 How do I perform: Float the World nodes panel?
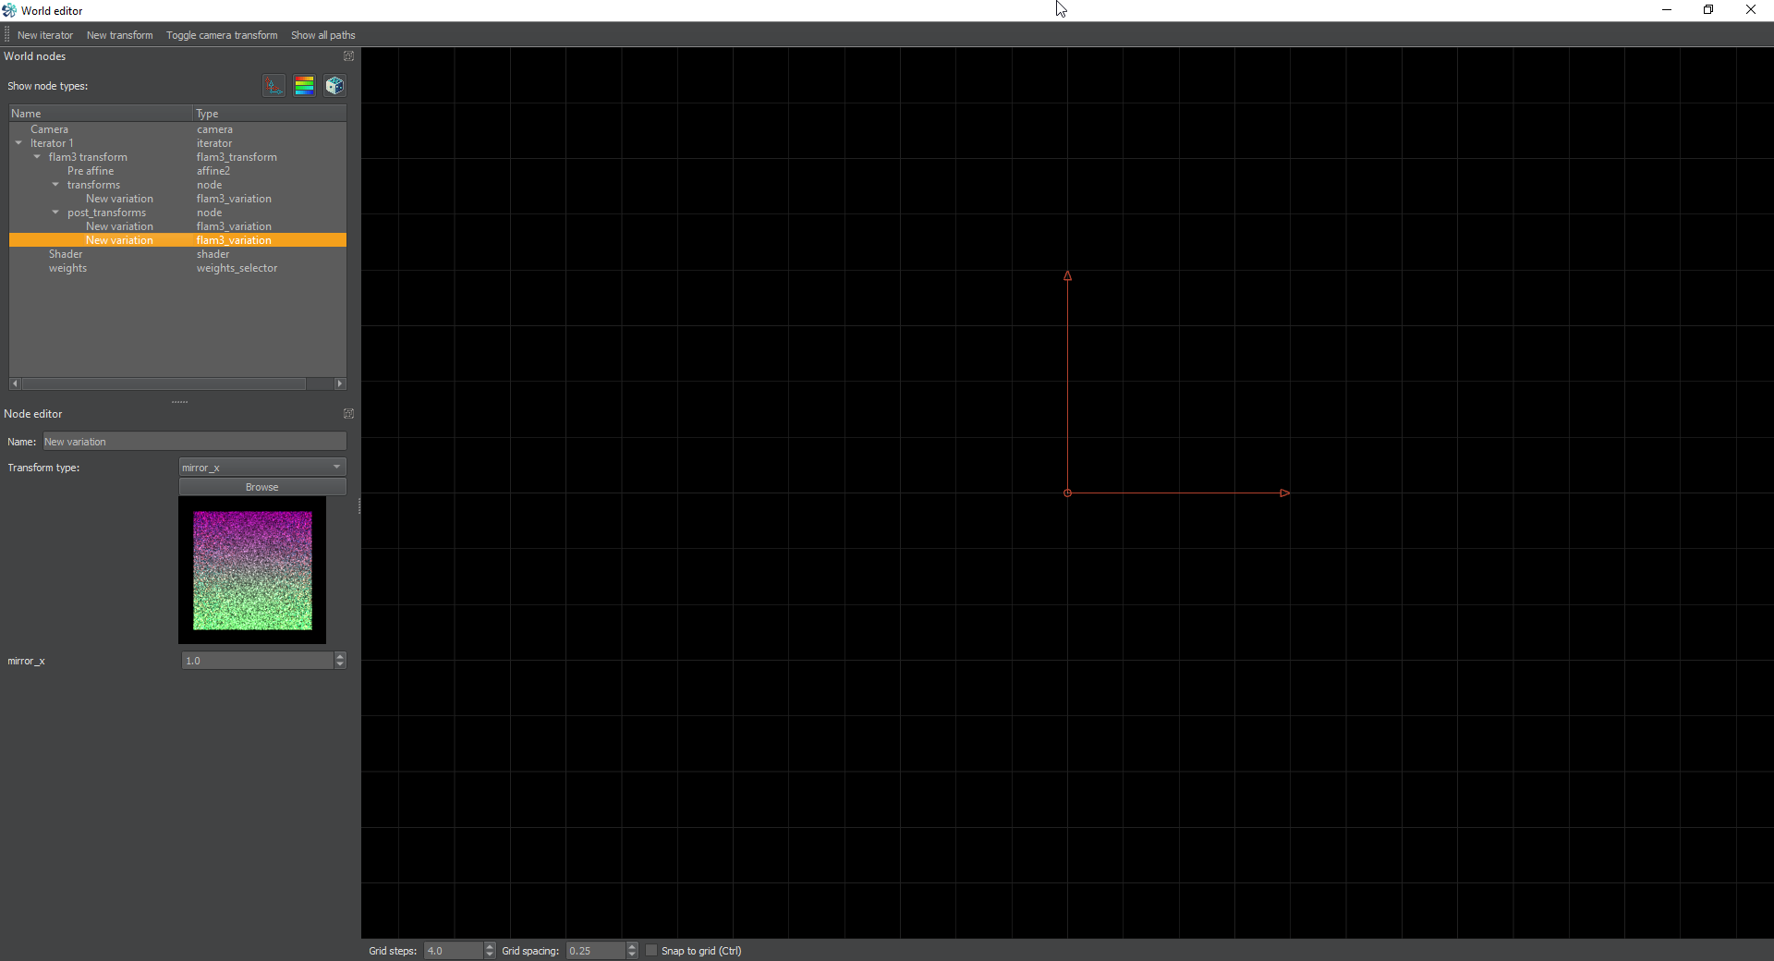pos(348,56)
